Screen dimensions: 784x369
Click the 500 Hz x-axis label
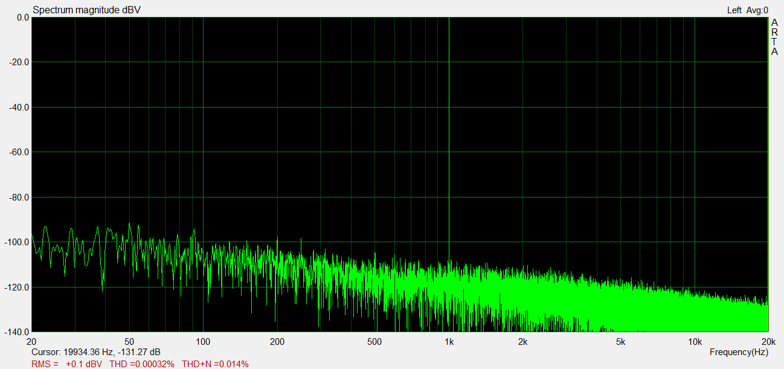tap(375, 342)
